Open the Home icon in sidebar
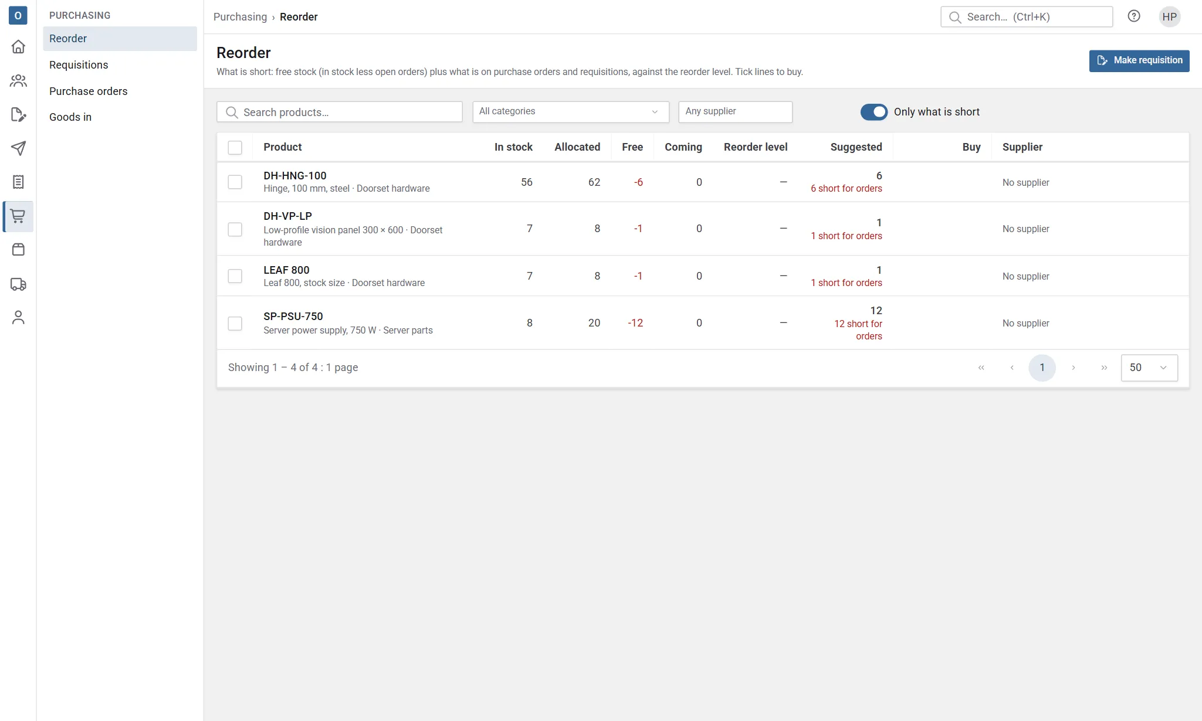Viewport: 1202px width, 721px height. click(x=18, y=47)
